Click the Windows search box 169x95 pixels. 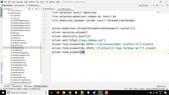(x=27, y=93)
